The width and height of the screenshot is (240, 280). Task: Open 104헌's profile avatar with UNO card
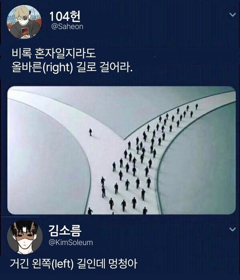(24, 22)
